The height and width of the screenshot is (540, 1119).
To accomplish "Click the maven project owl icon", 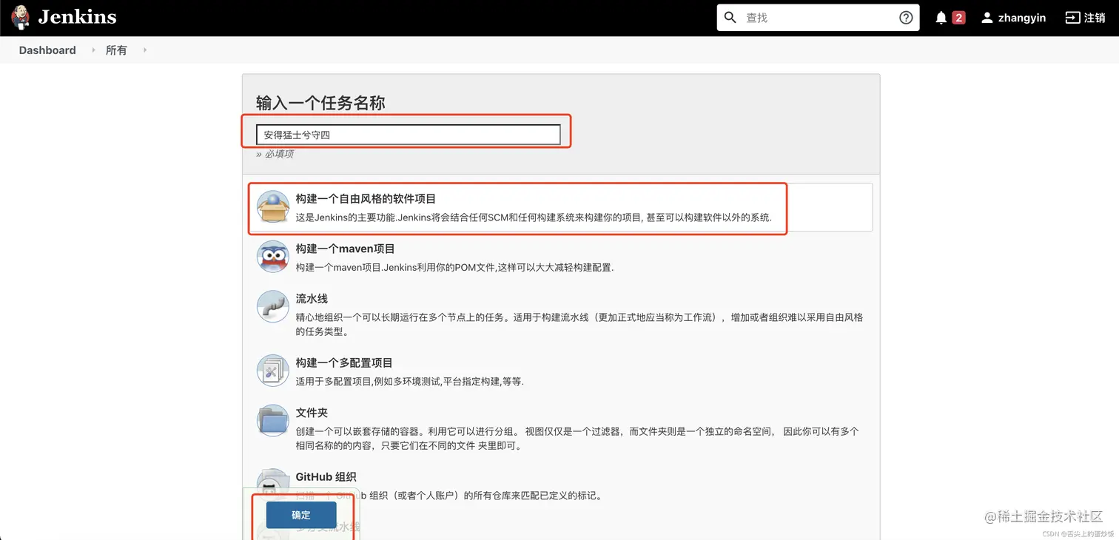I will point(272,257).
